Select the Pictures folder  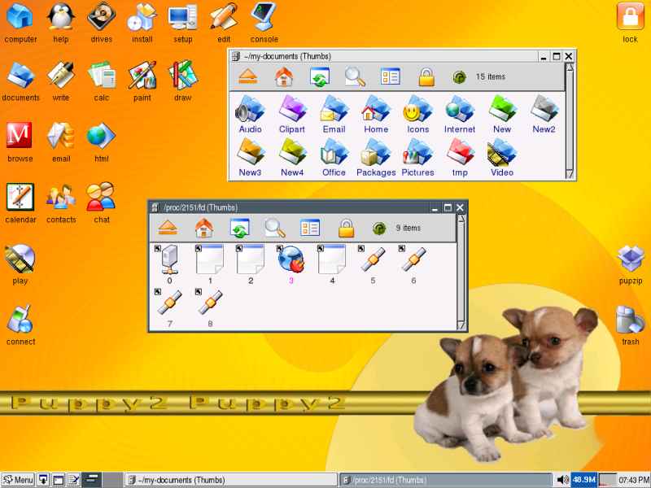(417, 157)
